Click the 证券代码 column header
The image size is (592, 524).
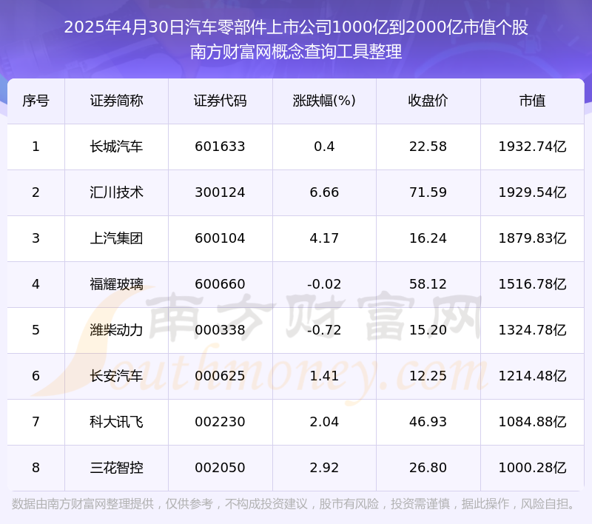coord(220,101)
